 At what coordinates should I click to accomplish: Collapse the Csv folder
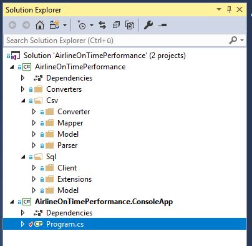point(23,101)
